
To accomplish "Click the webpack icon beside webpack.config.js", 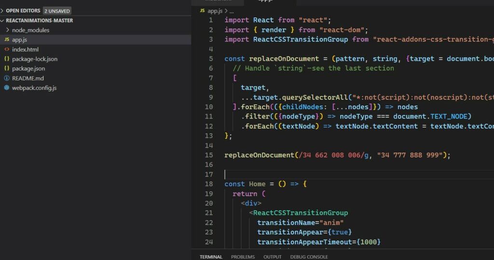I will tap(7, 88).
